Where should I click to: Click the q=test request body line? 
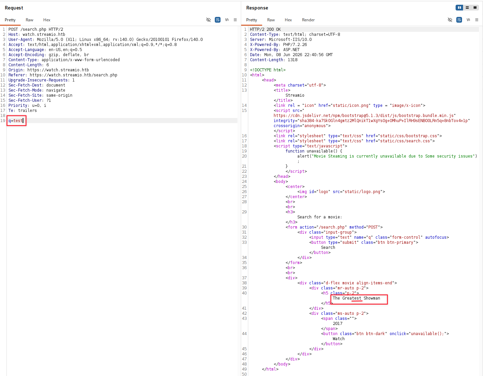16,121
